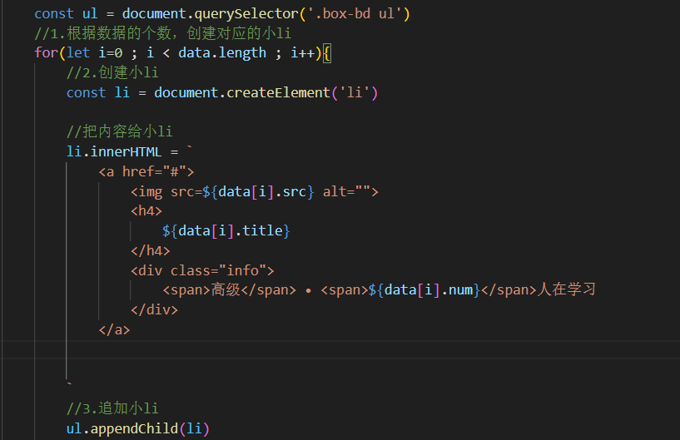Click the opening brace of the for loop
The height and width of the screenshot is (440, 680).
pos(327,53)
